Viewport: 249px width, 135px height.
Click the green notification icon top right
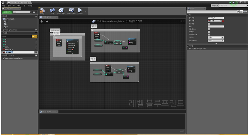coord(230,2)
